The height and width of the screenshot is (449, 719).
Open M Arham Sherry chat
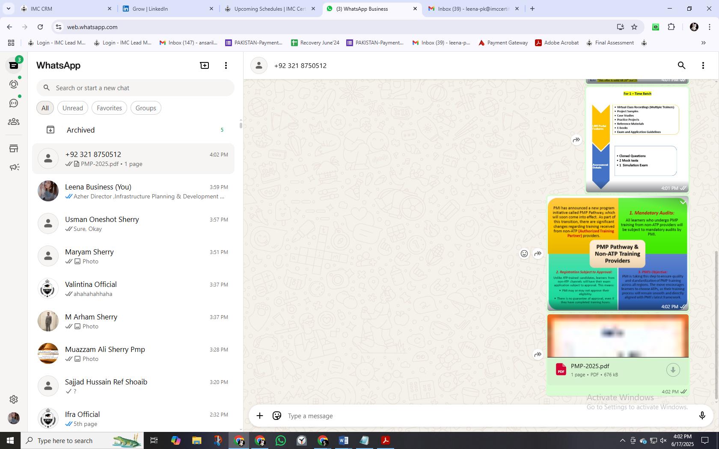(x=133, y=321)
